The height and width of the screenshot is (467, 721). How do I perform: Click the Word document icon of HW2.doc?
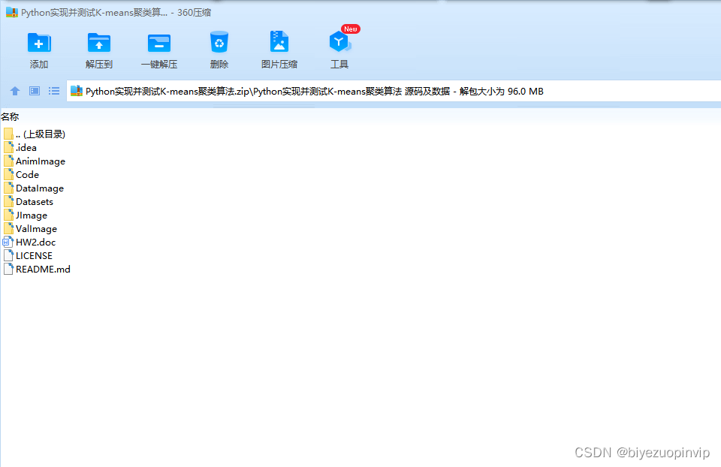(x=8, y=243)
